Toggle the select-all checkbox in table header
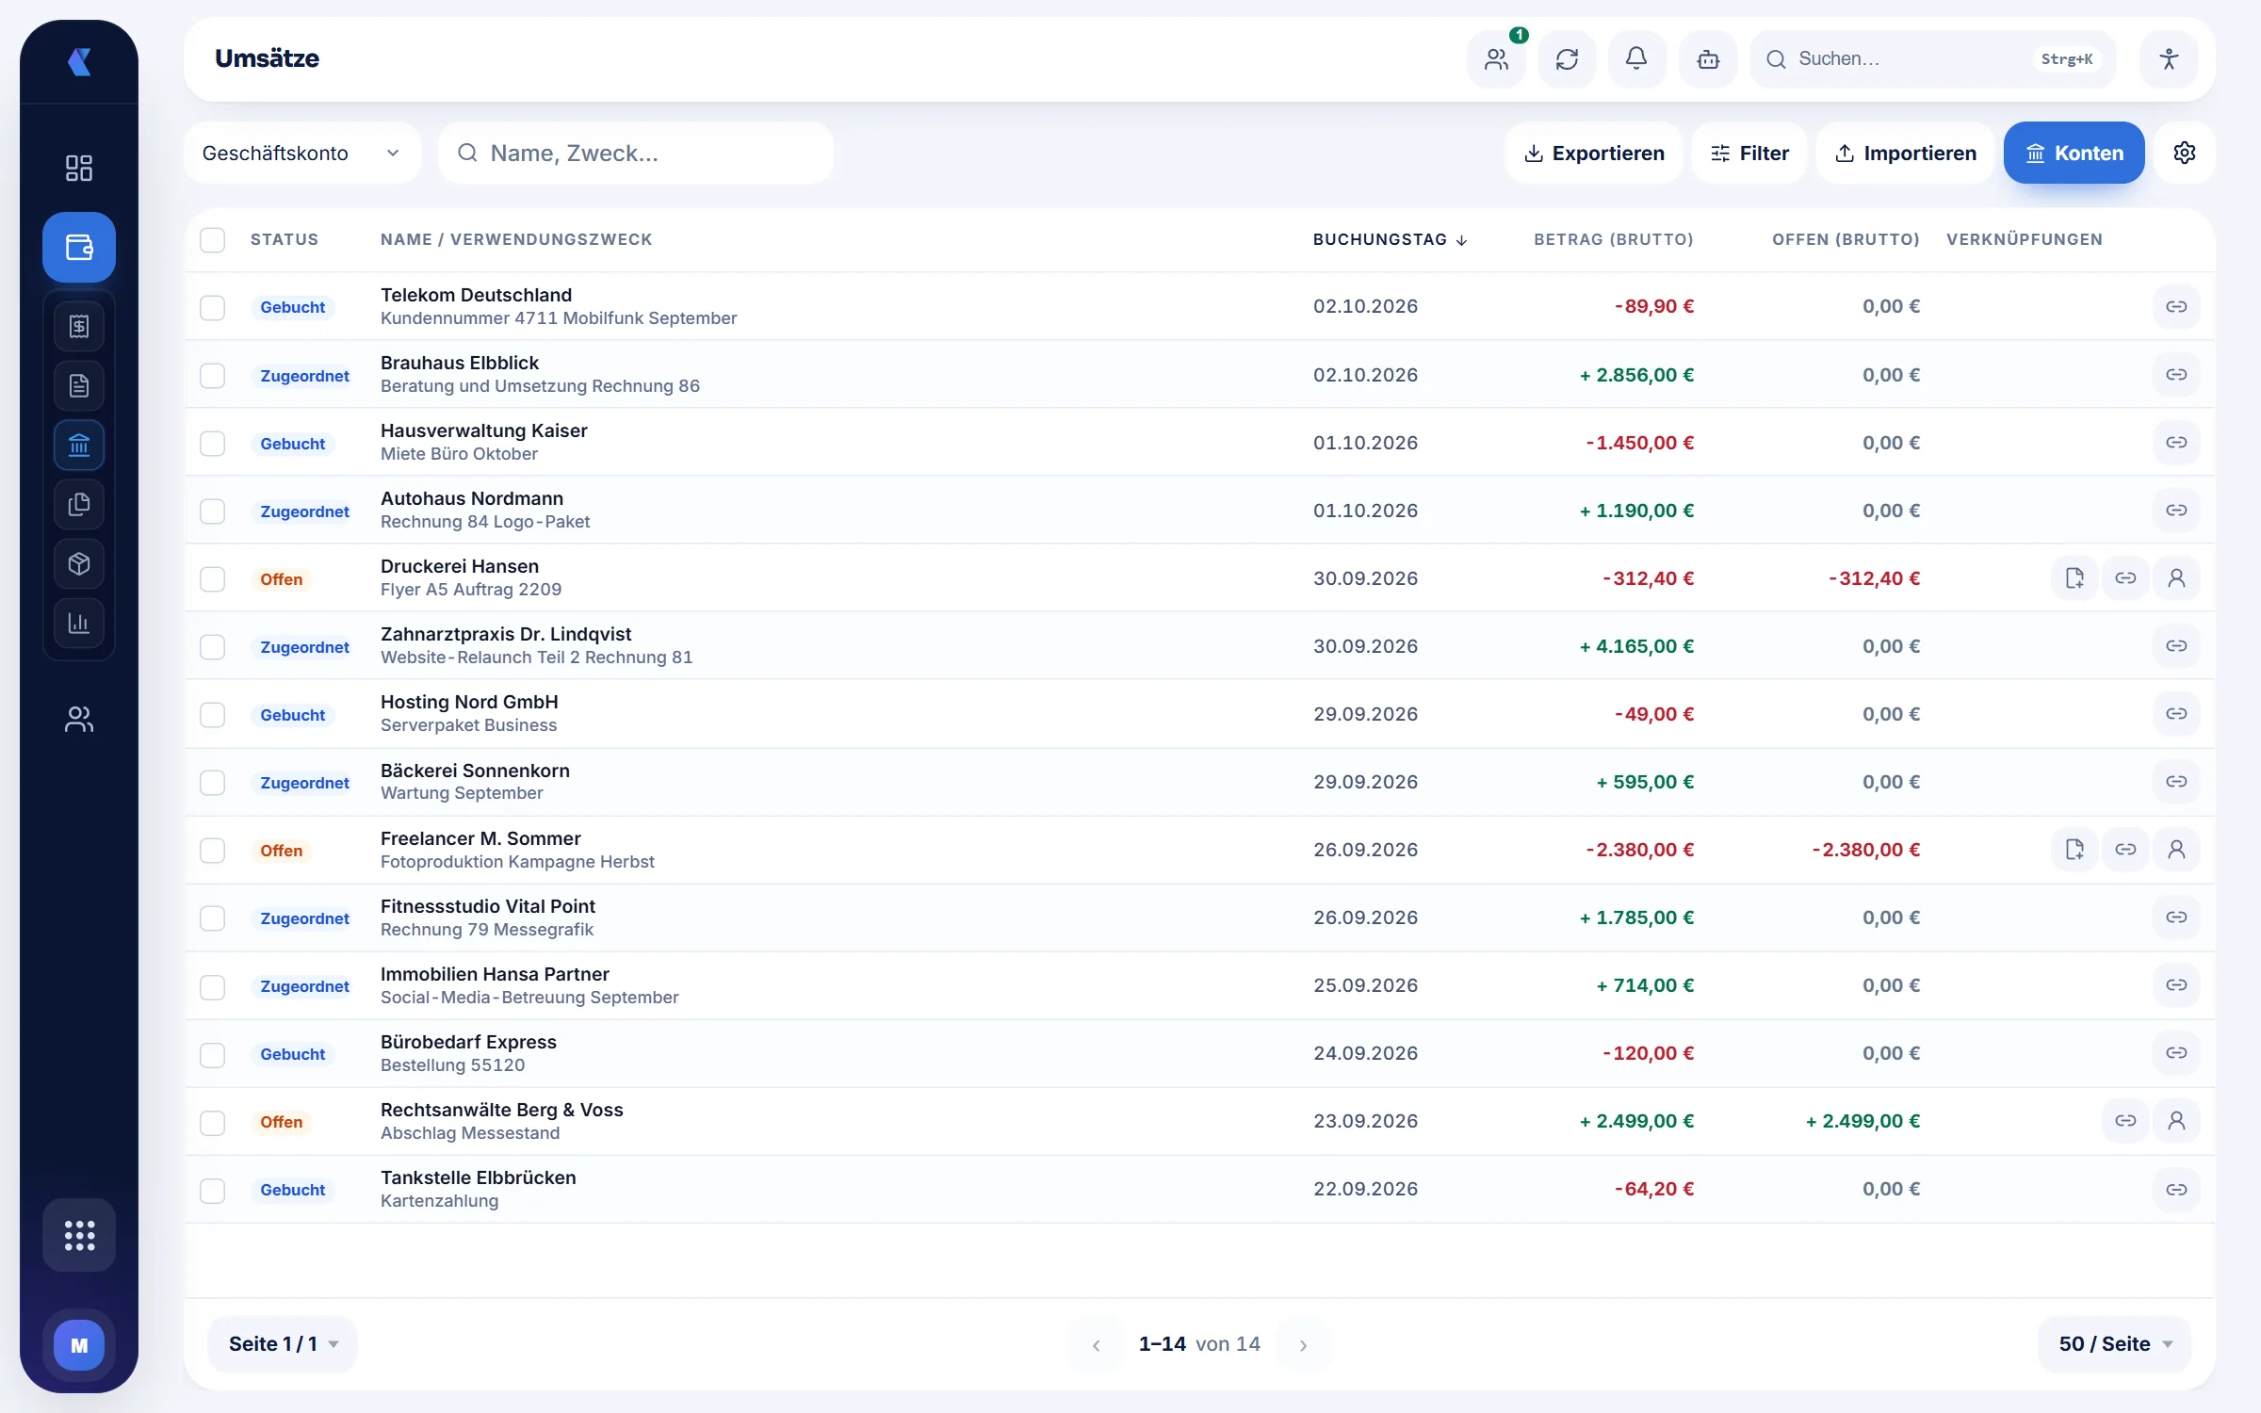 click(x=213, y=239)
